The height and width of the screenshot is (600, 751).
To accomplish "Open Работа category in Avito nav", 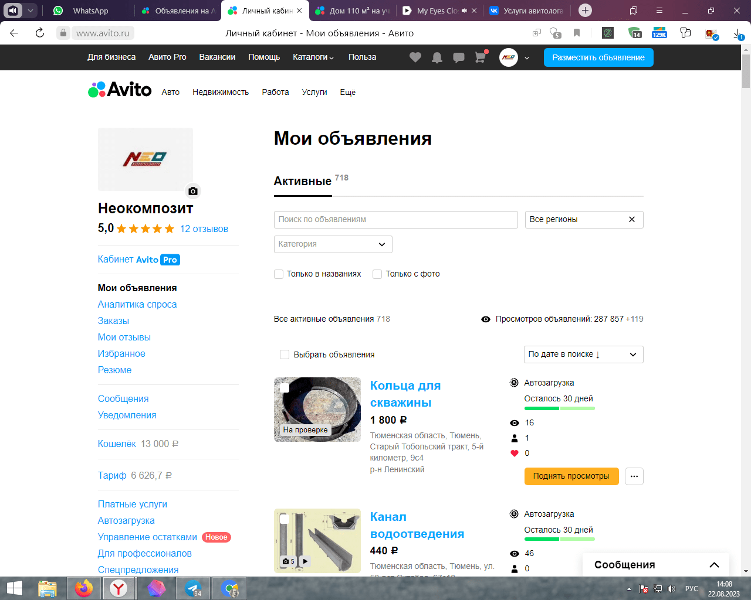I will pos(275,92).
